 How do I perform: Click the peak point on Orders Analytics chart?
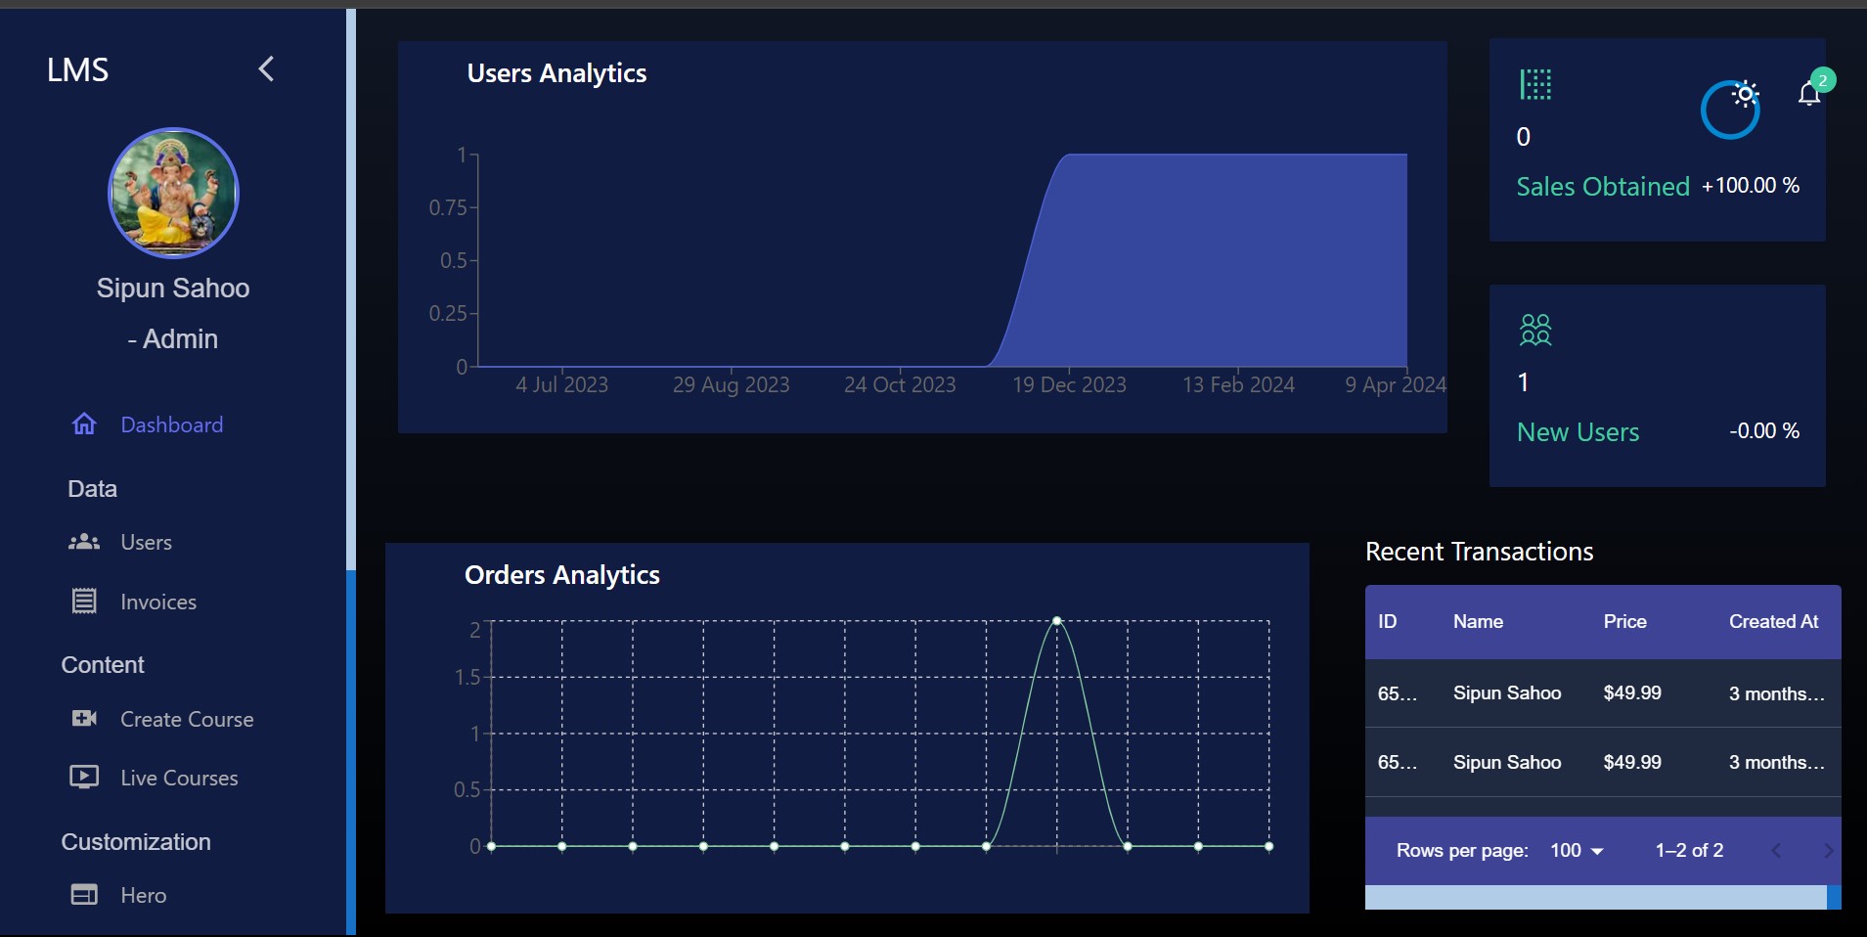pos(1057,621)
